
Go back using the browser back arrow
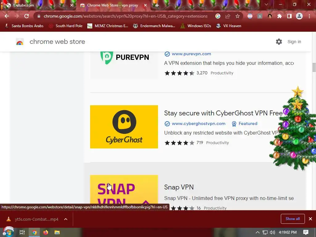point(7,16)
